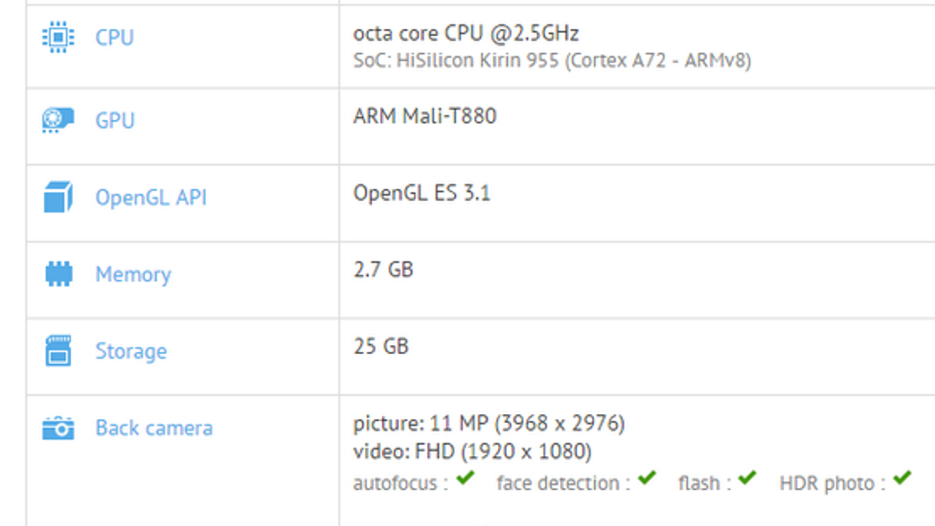The image size is (935, 526).
Task: Select the OpenGL API label
Action: (151, 198)
